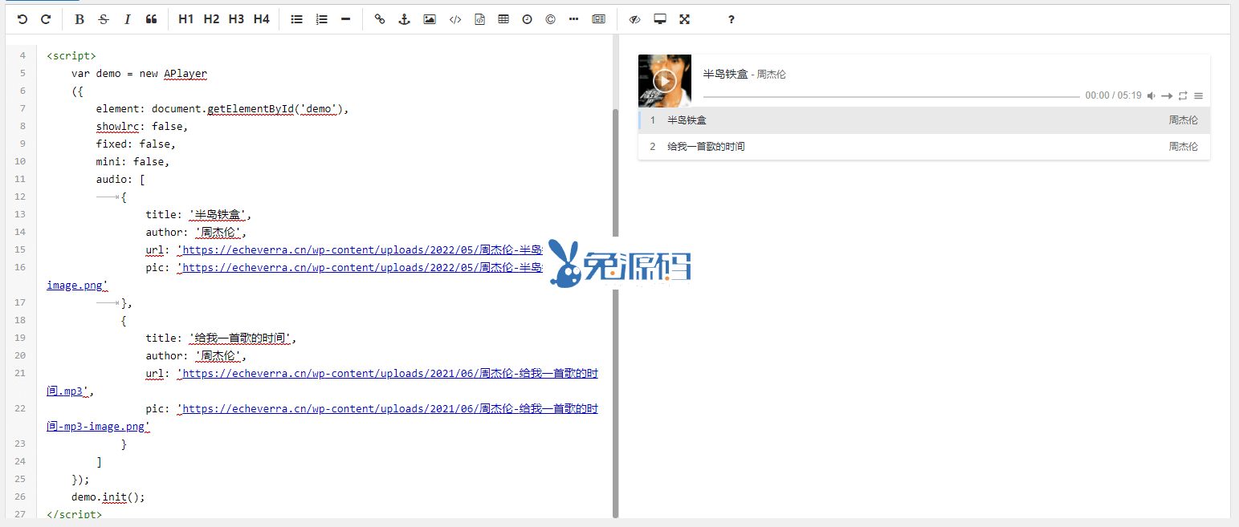Click the getElementById('demo') code line
Image resolution: width=1239 pixels, height=527 pixels.
(x=222, y=108)
